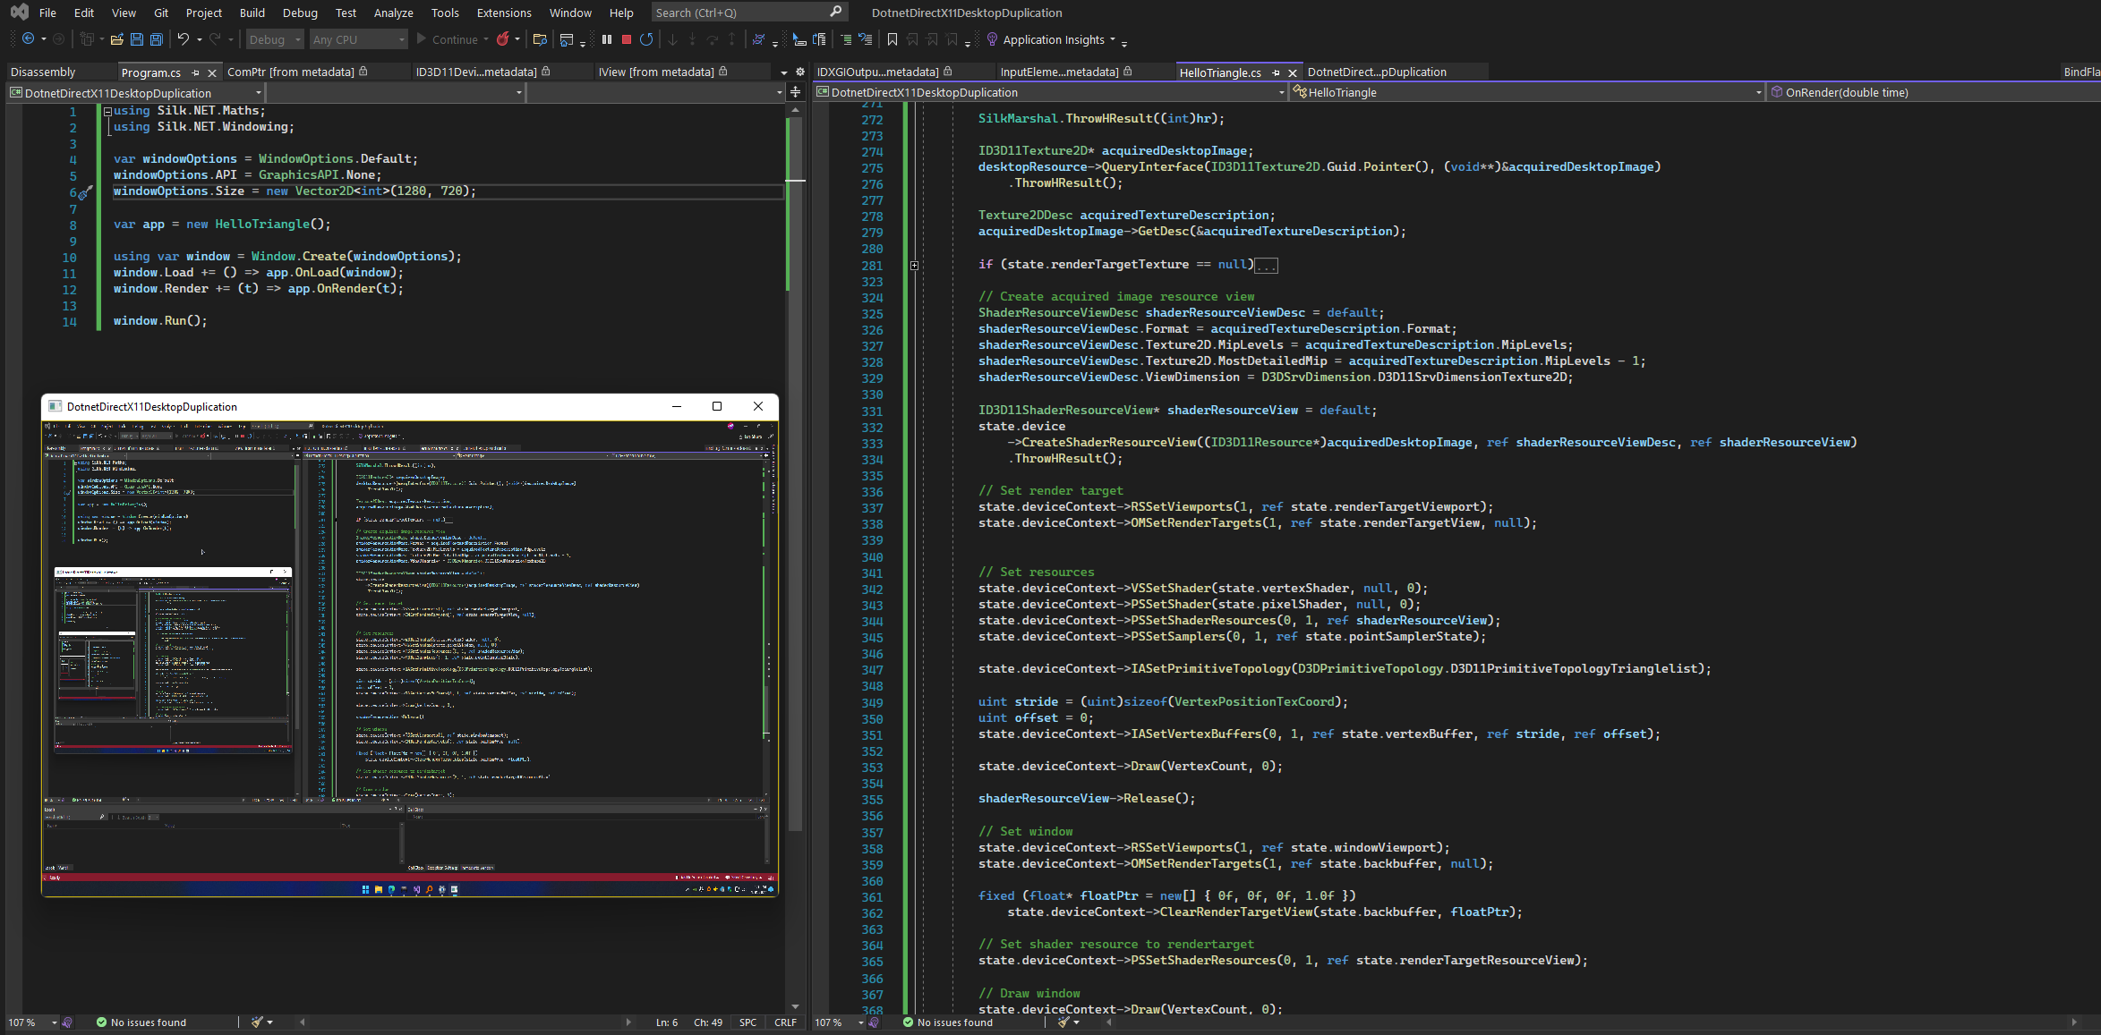The height and width of the screenshot is (1035, 2101).
Task: Click the left pane code cleanup broom icon
Action: pyautogui.click(x=258, y=1022)
